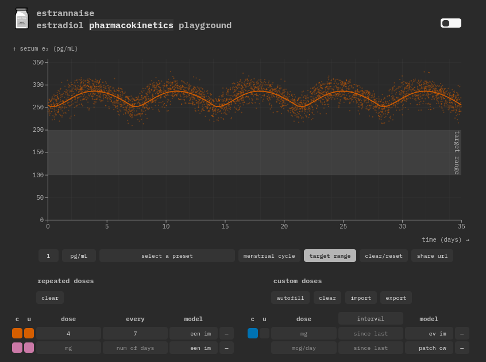Toggle the orange uncertainty box in column u

pos(29,333)
